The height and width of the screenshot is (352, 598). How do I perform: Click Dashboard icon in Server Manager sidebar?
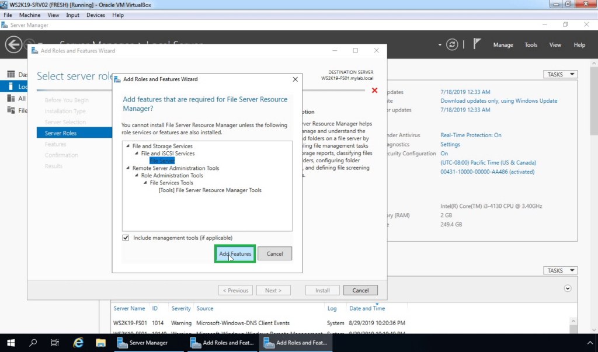[x=11, y=74]
